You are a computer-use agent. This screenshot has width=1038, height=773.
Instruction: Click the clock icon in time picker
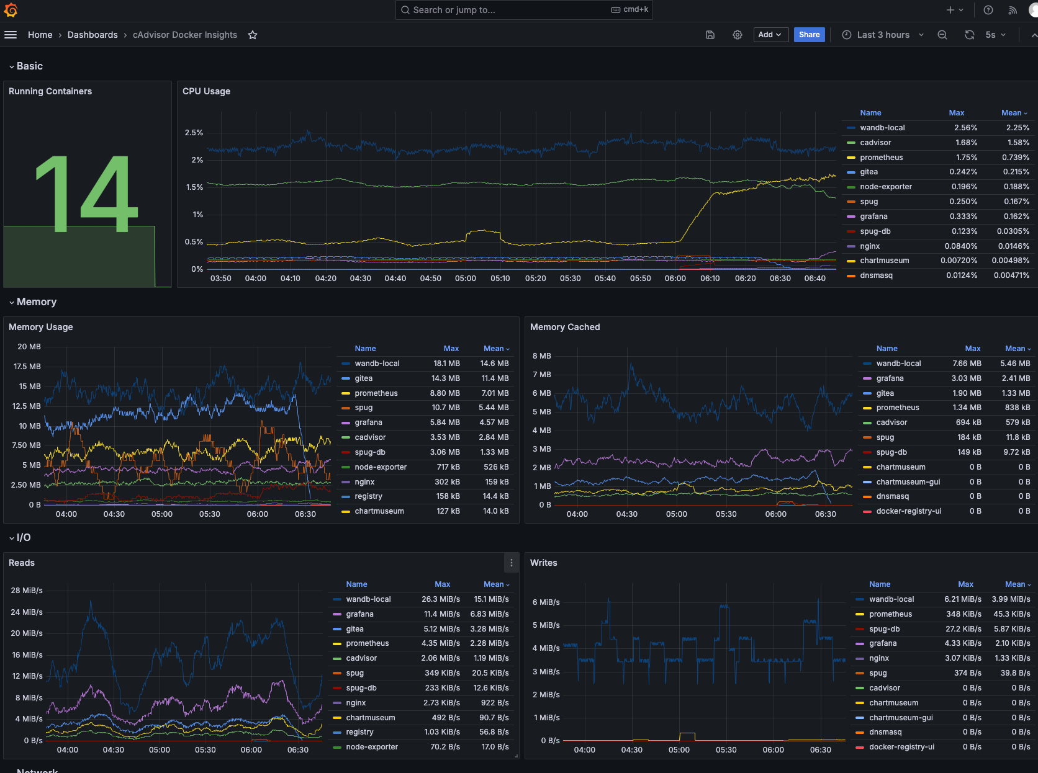click(847, 35)
